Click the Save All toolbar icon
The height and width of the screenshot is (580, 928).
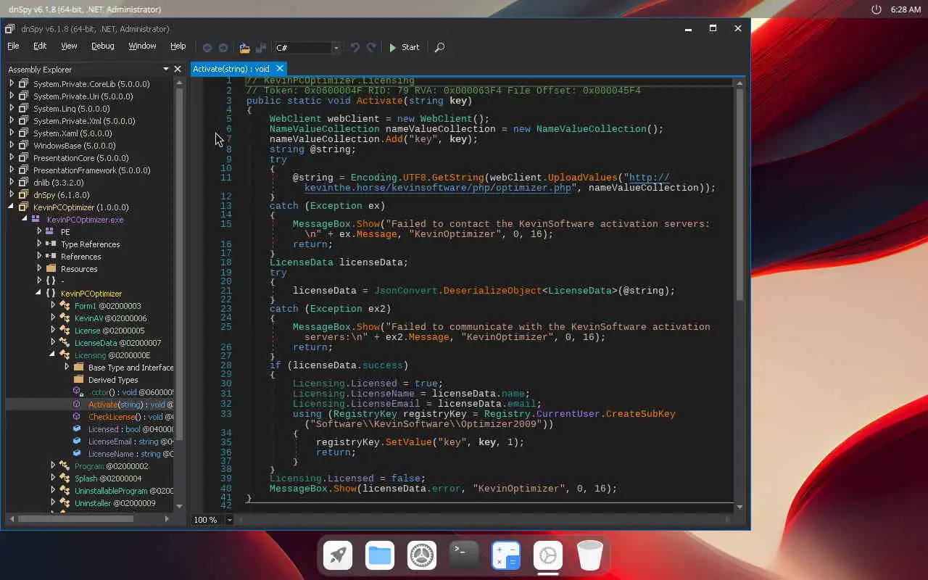[x=260, y=48]
